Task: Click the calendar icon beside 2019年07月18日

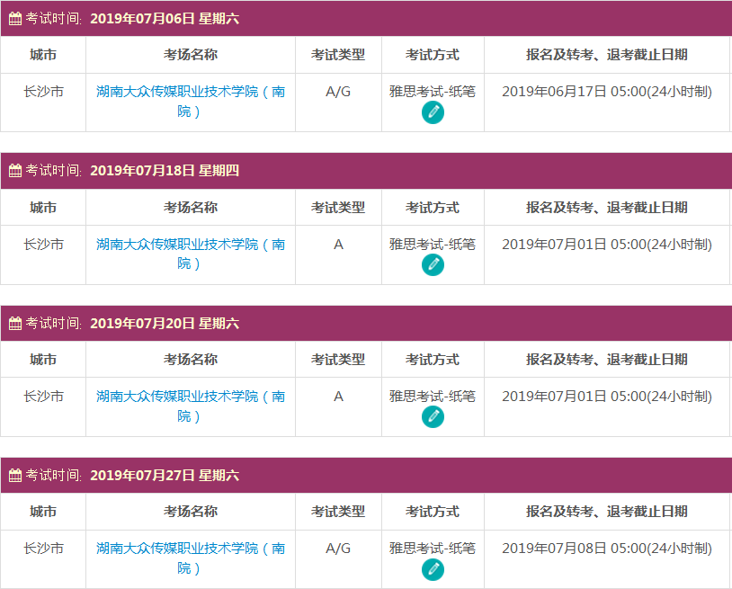Action: (x=13, y=168)
